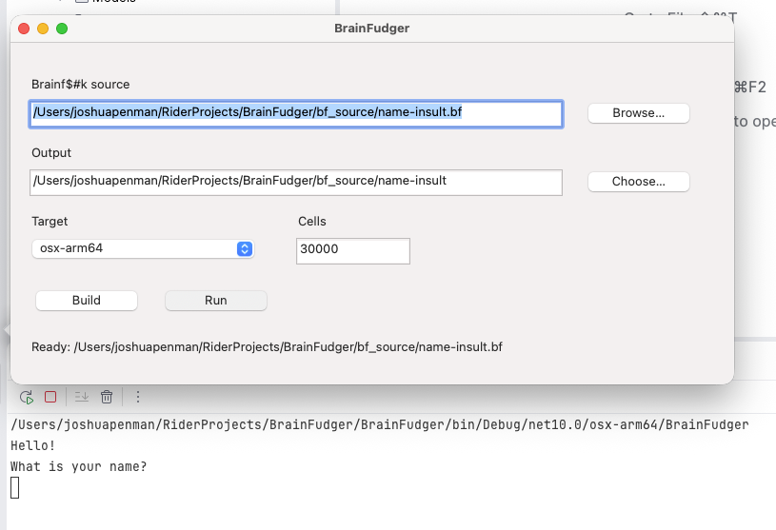Open more options kebab menu in console toolbar

138,397
